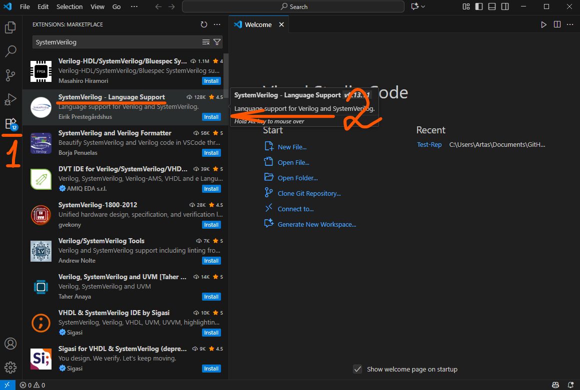Install SystemVerilog and Verilog Formatter
This screenshot has width=580, height=390.
211,153
